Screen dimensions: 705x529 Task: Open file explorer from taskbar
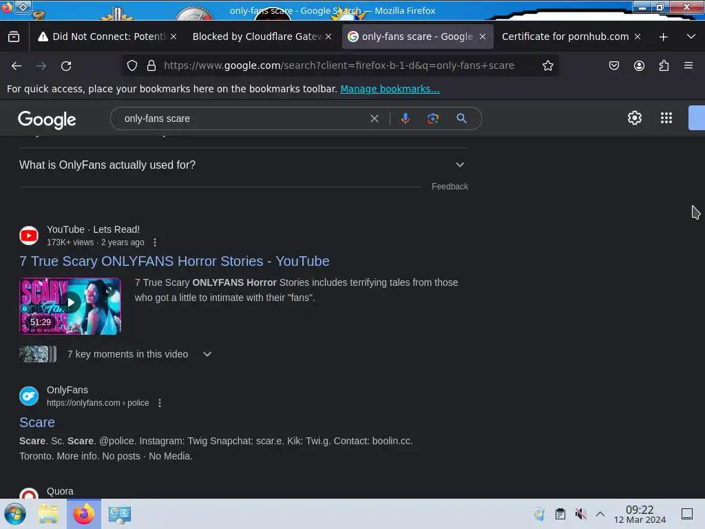point(48,514)
